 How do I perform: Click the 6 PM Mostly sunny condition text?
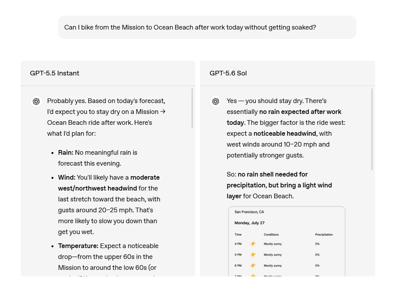pos(273,266)
